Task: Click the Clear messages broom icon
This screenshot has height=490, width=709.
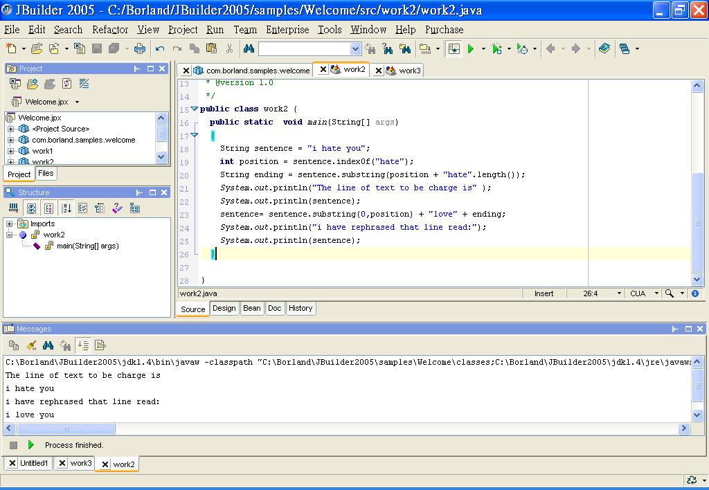Action: 31,345
